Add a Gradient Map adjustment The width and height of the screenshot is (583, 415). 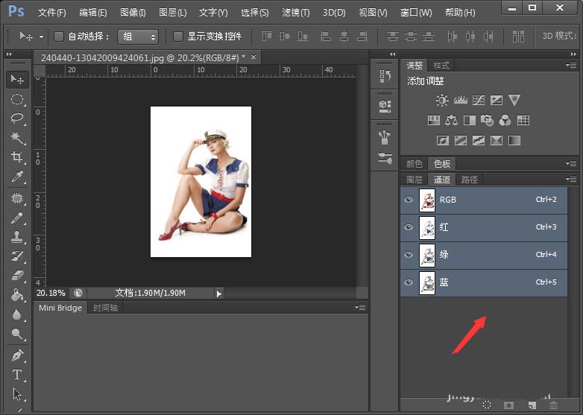(x=514, y=140)
